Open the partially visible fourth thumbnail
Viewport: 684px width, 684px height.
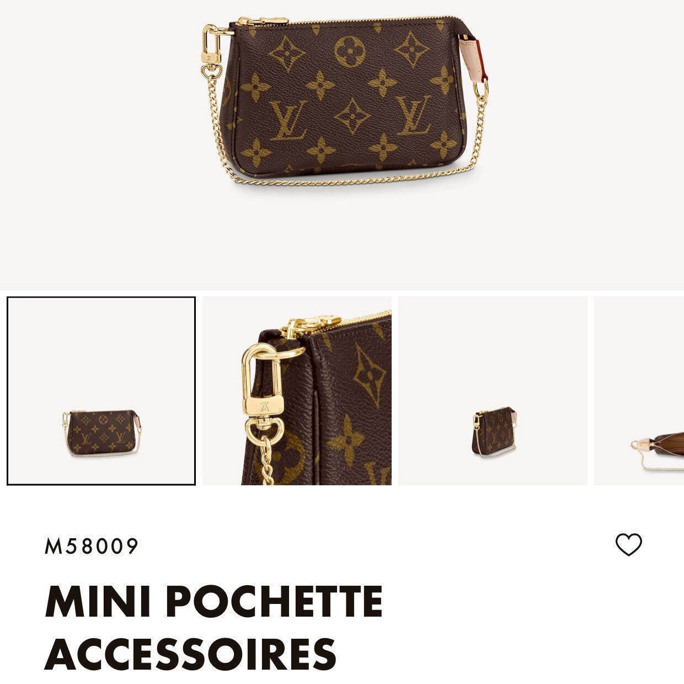pyautogui.click(x=639, y=391)
